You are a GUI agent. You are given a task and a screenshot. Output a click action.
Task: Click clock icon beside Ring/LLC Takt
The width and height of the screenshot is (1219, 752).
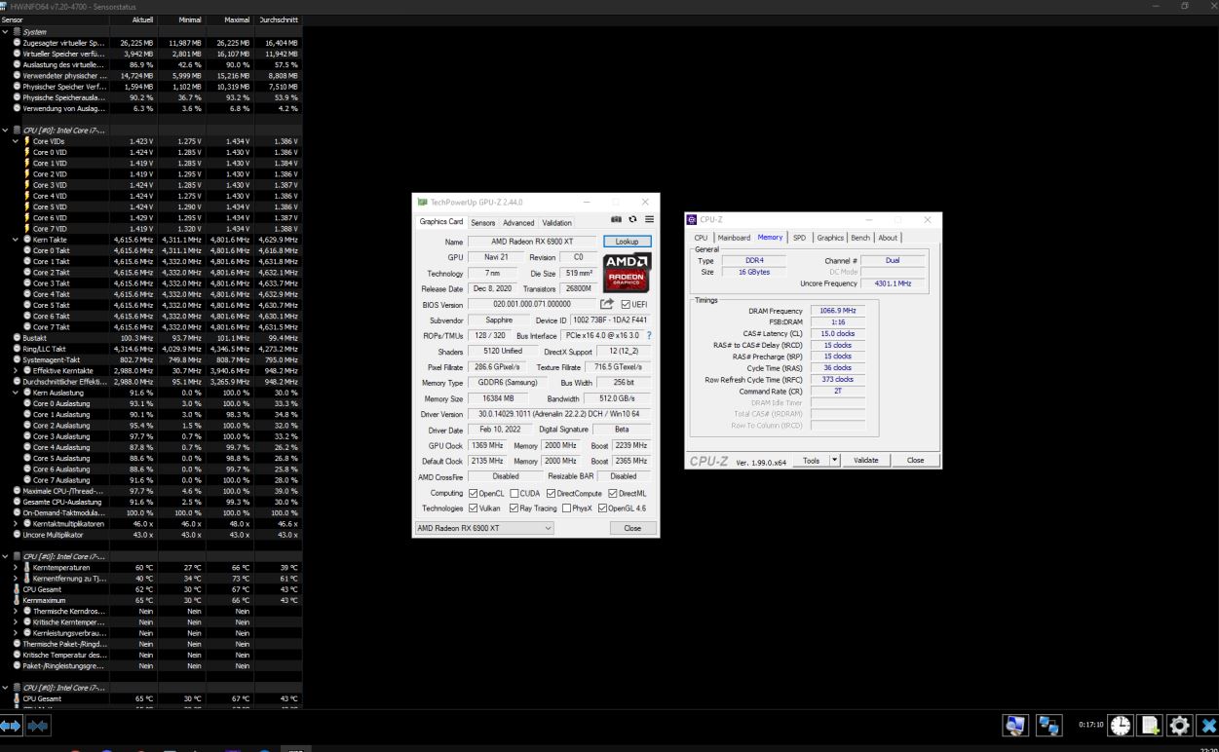click(x=17, y=348)
